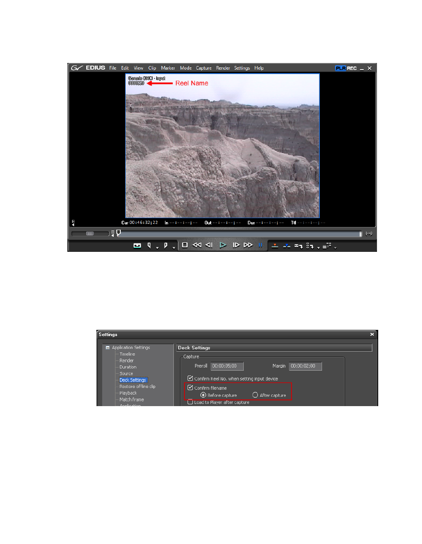Open the Help menu
This screenshot has height=544, width=422.
click(x=259, y=68)
